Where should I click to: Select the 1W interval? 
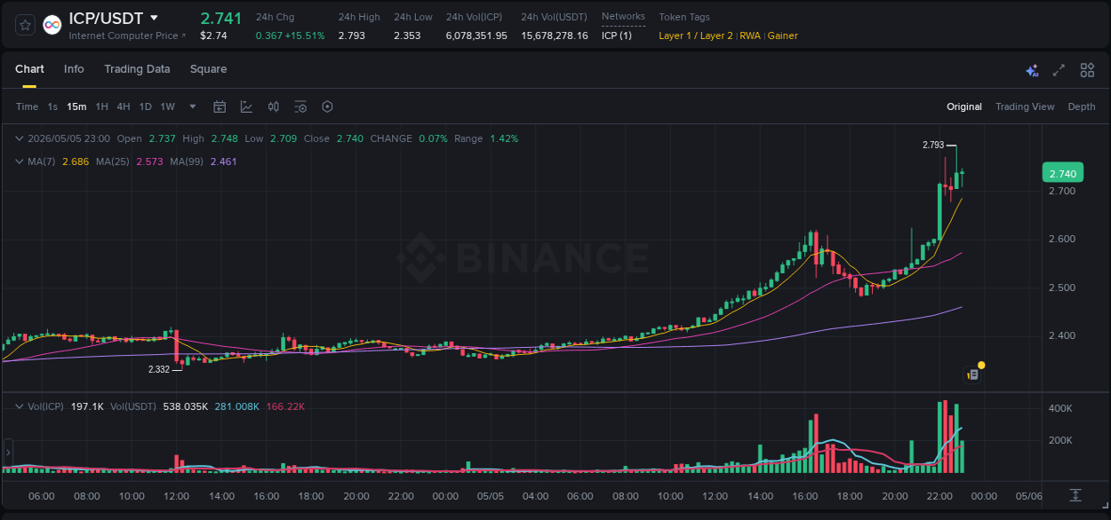click(x=167, y=106)
